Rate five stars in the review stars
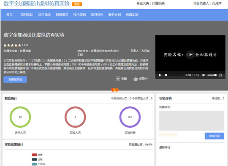This screenshot has height=166, width=228. pos(175,135)
